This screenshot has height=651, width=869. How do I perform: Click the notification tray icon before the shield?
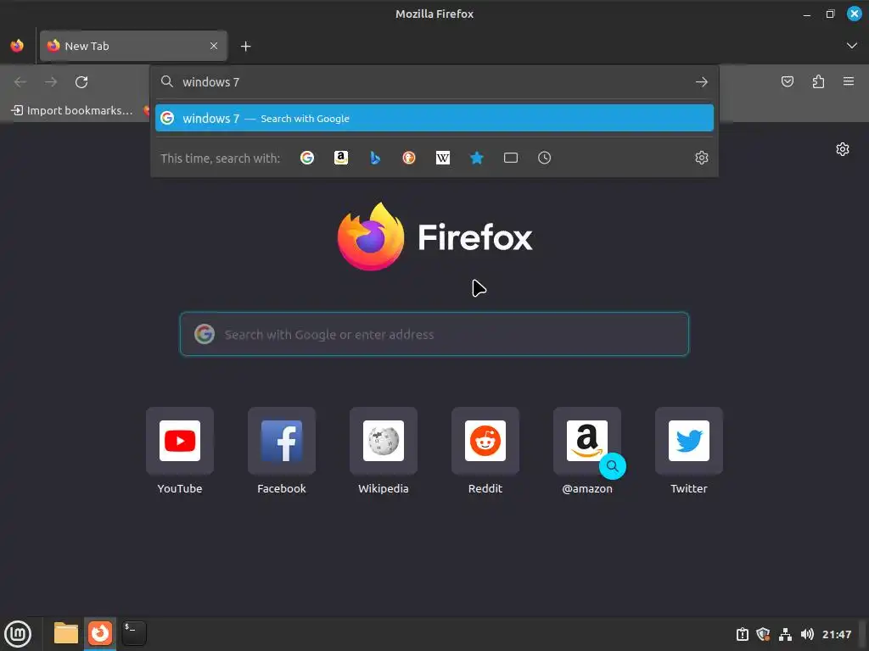(742, 634)
